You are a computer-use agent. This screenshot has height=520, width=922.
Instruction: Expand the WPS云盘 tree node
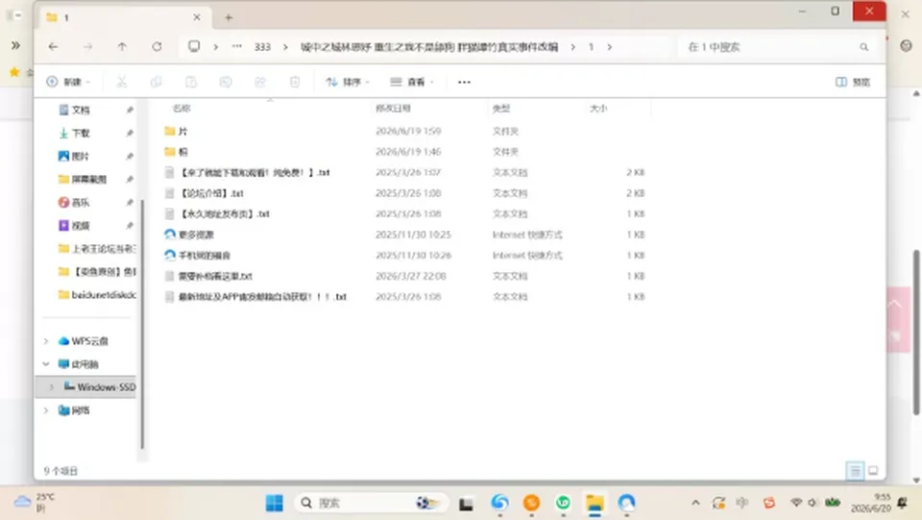(46, 341)
